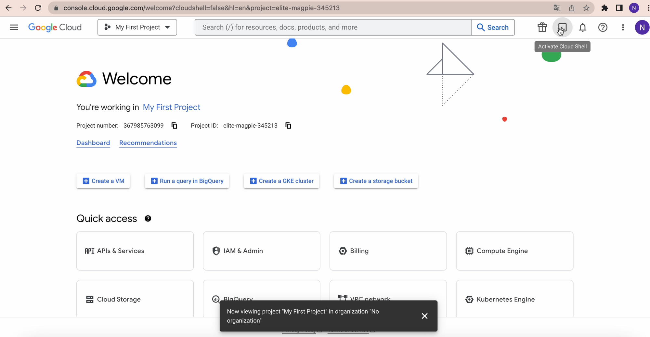Screen dimensions: 650x337
Task: Activate Cloud Shell from the toolbar
Action: coord(562,27)
